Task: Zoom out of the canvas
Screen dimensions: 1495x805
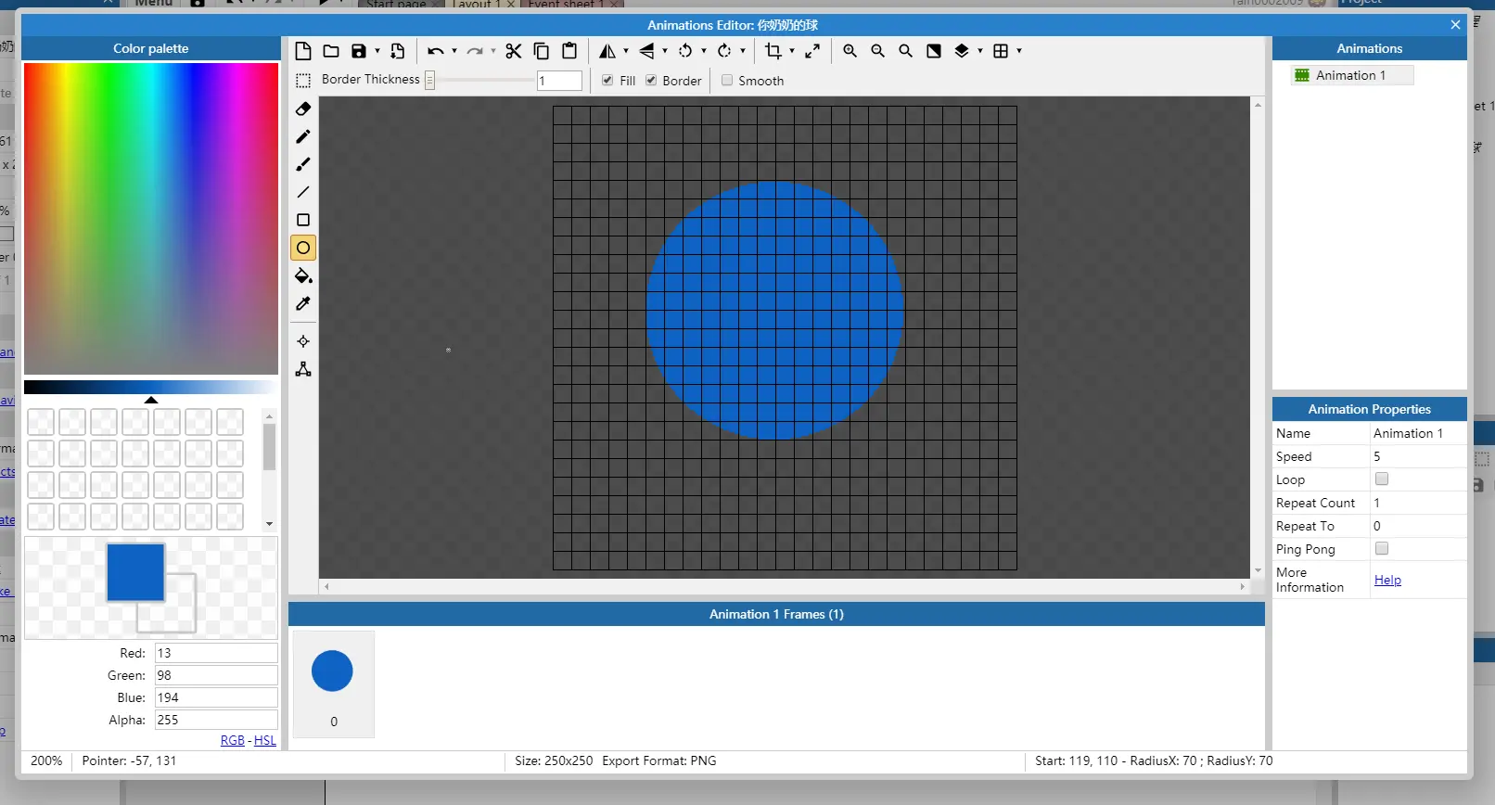Action: tap(877, 51)
